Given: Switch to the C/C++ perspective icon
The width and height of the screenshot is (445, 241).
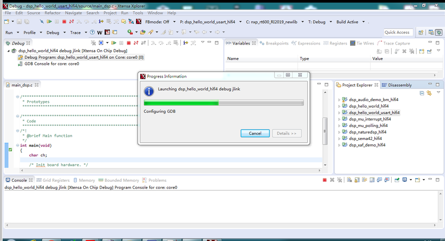Looking at the screenshot, I should click(x=431, y=33).
